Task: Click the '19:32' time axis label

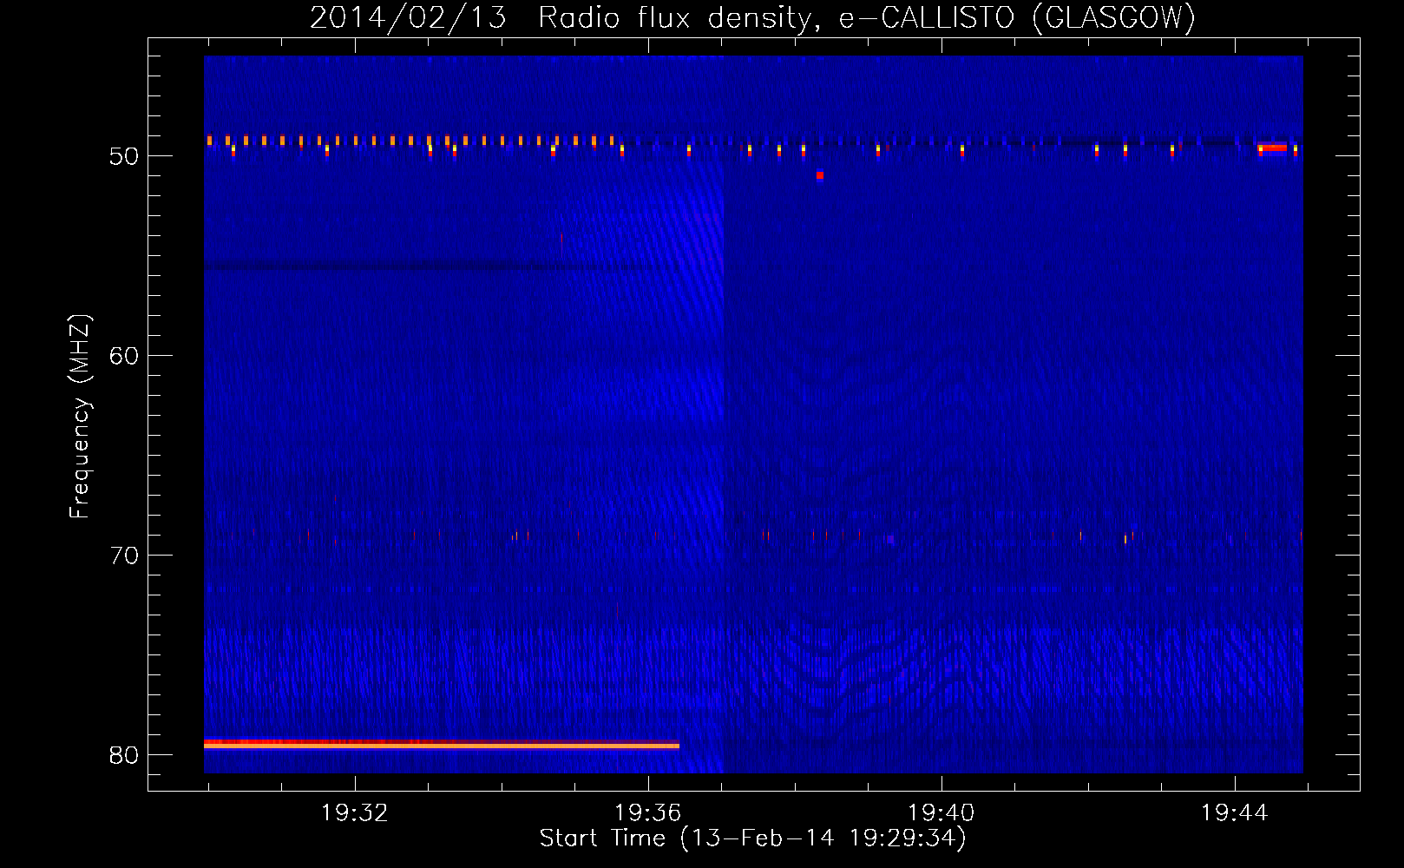Action: (x=354, y=813)
